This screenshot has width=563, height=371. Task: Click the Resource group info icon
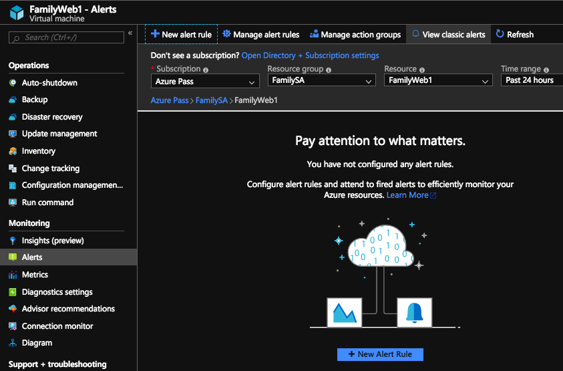pyautogui.click(x=329, y=70)
